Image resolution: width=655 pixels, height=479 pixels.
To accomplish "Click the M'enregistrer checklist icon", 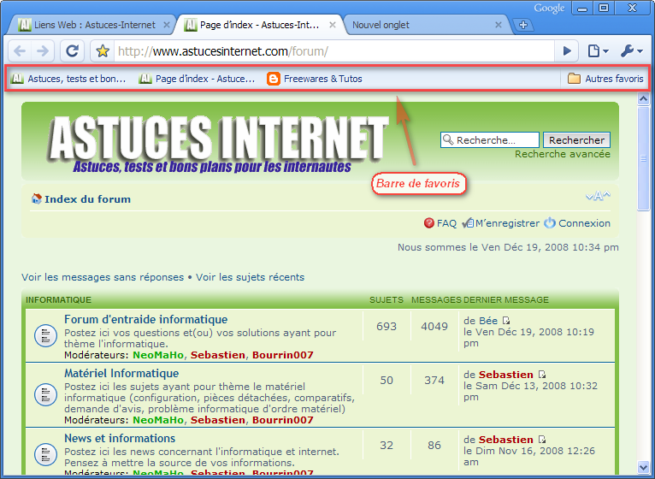I will [468, 223].
